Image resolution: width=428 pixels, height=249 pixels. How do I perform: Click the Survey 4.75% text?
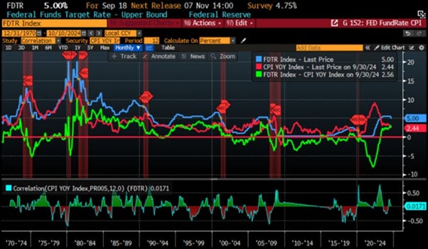[272, 6]
